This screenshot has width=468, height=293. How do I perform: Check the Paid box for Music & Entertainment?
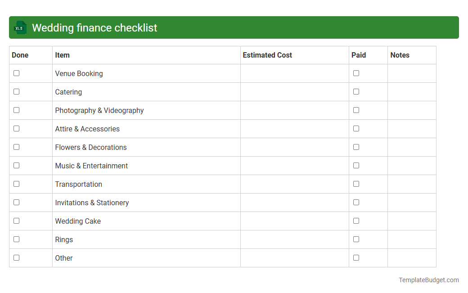pos(356,165)
